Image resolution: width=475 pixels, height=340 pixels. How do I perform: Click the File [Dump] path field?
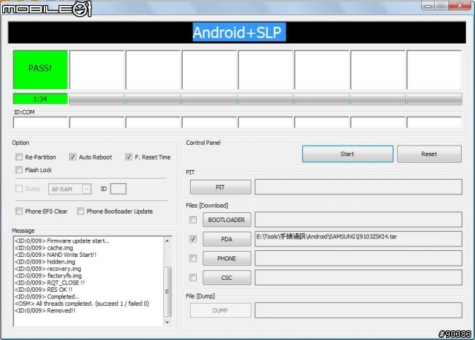[x=358, y=310]
